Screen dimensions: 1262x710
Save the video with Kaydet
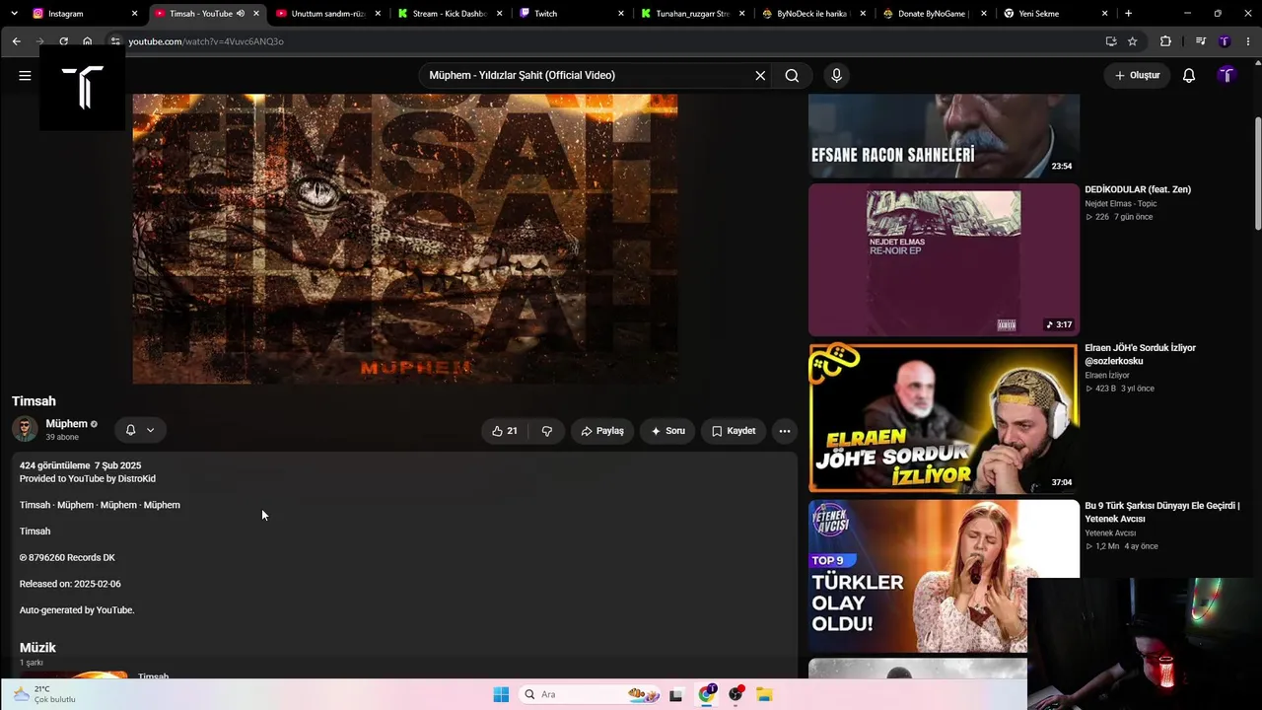734,431
